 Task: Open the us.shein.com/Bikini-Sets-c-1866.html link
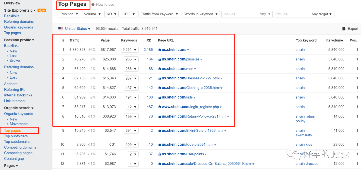193,130
